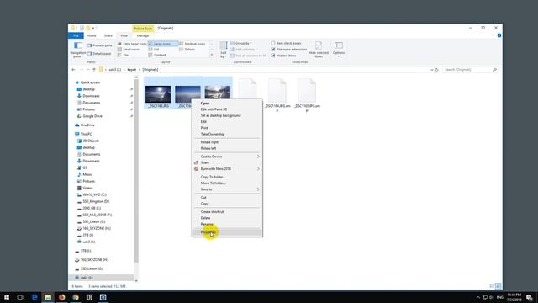Choose Copy To folder... entry
Image resolution: width=538 pixels, height=303 pixels.
tap(227, 177)
